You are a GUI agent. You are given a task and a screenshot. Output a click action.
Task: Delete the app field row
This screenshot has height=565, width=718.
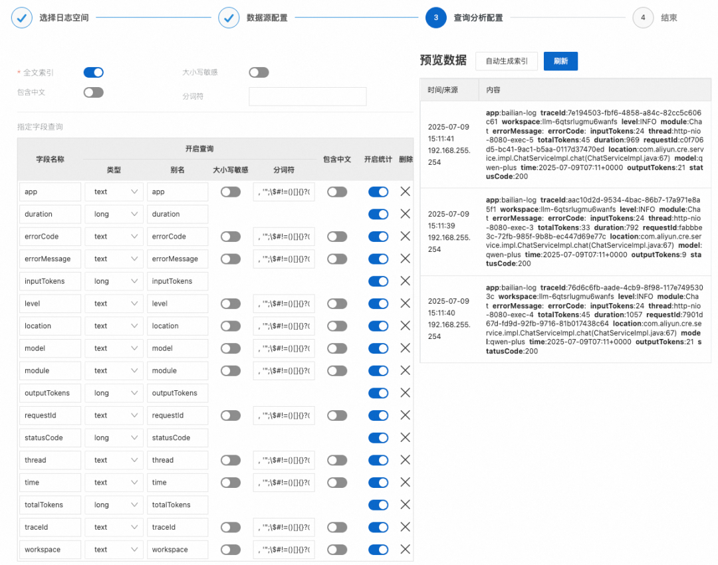[404, 191]
